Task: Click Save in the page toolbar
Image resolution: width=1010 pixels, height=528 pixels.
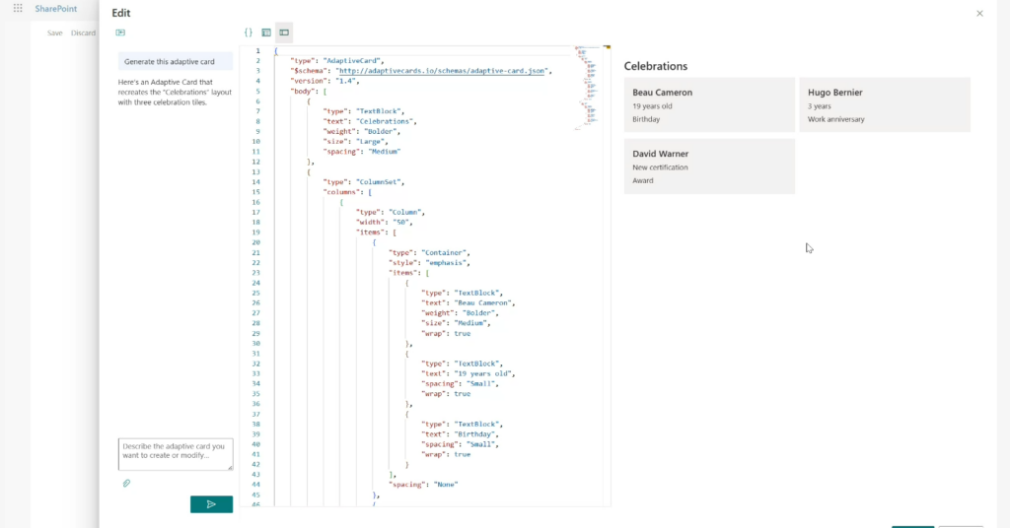Action: tap(55, 33)
